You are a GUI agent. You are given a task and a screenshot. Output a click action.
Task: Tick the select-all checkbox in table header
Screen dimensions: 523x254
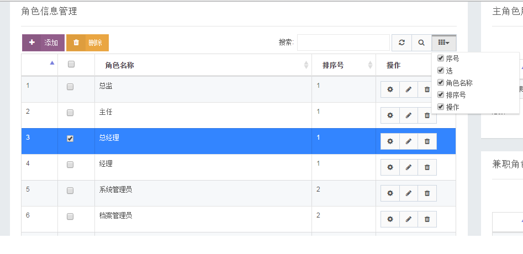click(71, 65)
